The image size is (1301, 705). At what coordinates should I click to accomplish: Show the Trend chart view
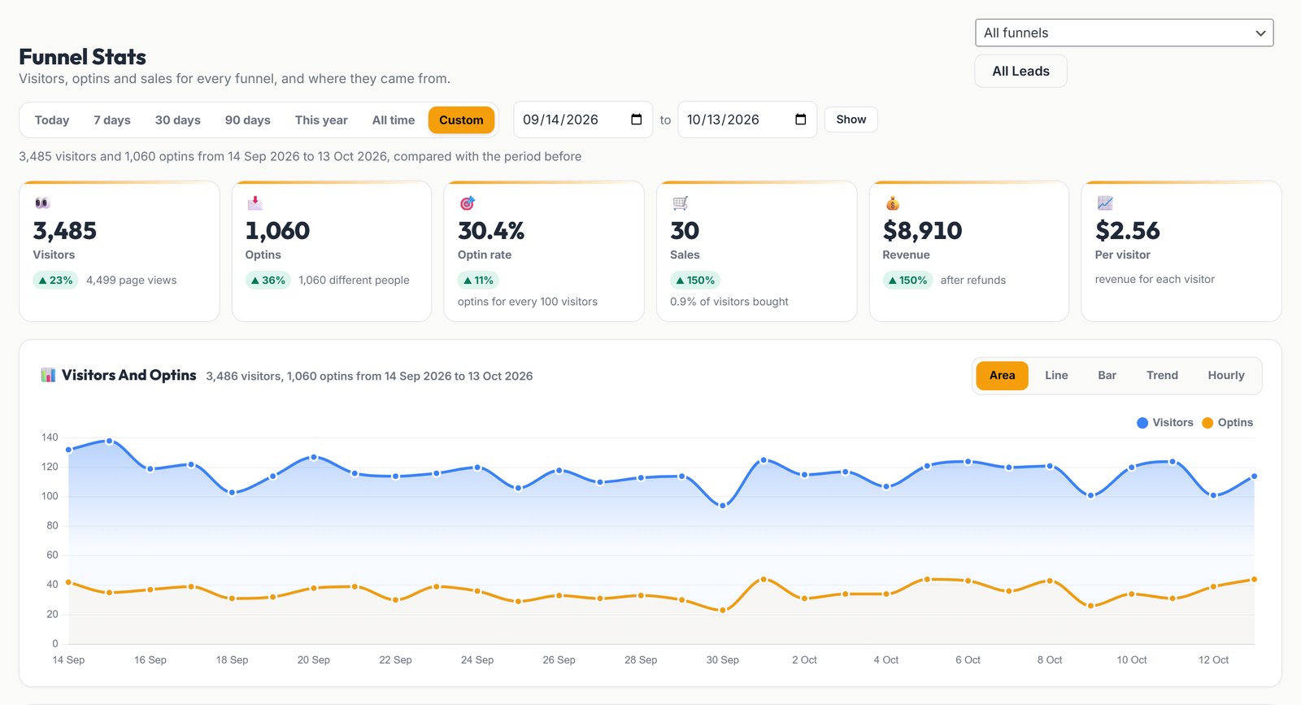click(x=1162, y=376)
